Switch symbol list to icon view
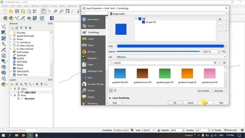 click(111, 90)
